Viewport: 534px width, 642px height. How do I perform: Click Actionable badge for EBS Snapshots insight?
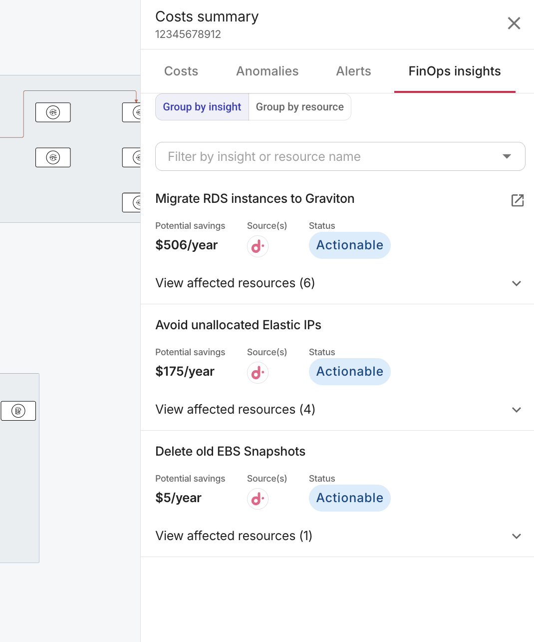(350, 498)
